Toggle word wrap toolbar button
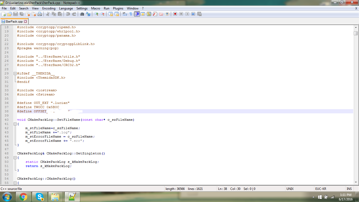The image size is (359, 202). coord(125,14)
